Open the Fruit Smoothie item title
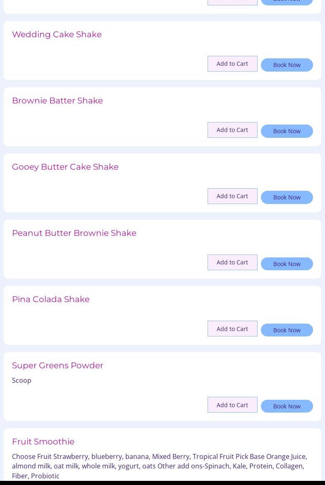The height and width of the screenshot is (485, 325). (43, 442)
